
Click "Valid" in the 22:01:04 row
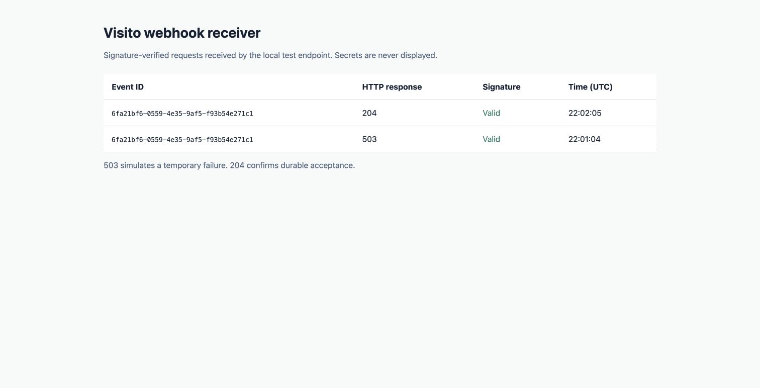coord(492,139)
